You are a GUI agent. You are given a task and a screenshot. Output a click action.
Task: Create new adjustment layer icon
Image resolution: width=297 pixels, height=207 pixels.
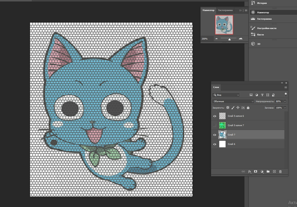click(262, 171)
